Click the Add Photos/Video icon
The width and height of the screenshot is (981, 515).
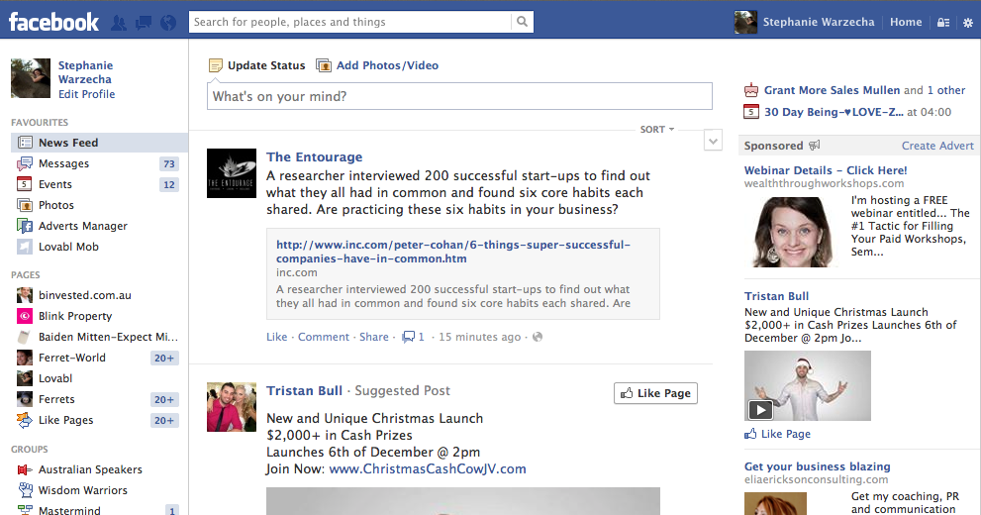(x=324, y=65)
